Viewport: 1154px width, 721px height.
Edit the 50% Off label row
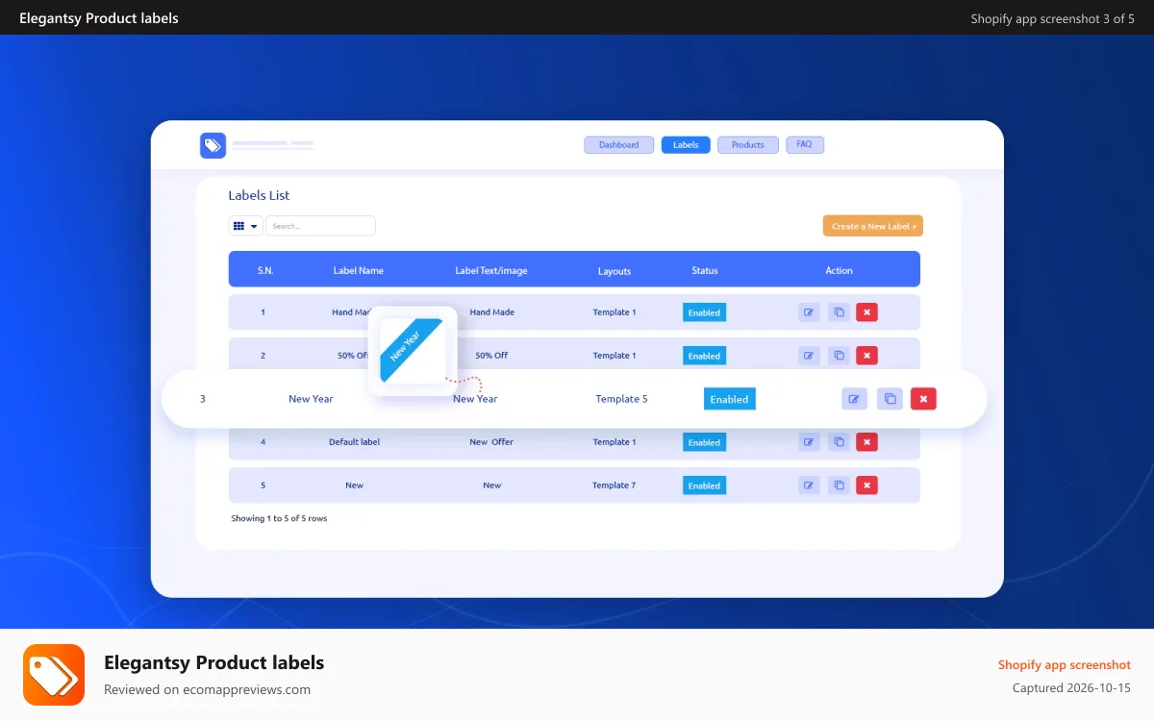click(x=809, y=356)
